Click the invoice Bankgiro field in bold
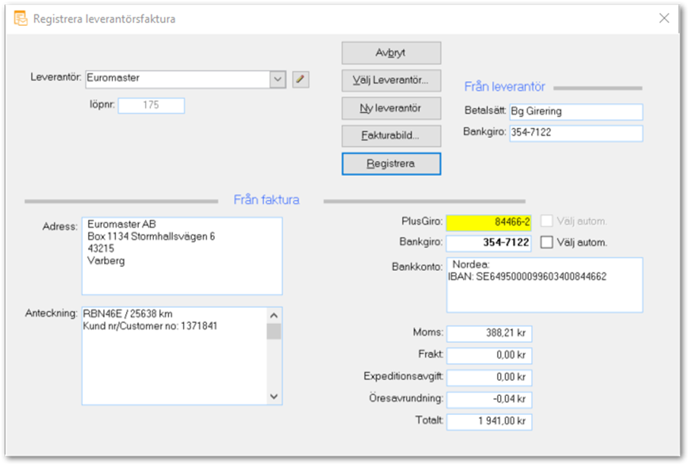Viewport: 689px width, 465px height. (x=489, y=243)
